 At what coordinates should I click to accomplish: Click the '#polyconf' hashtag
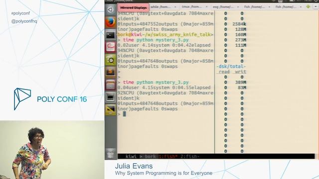coord(20,13)
